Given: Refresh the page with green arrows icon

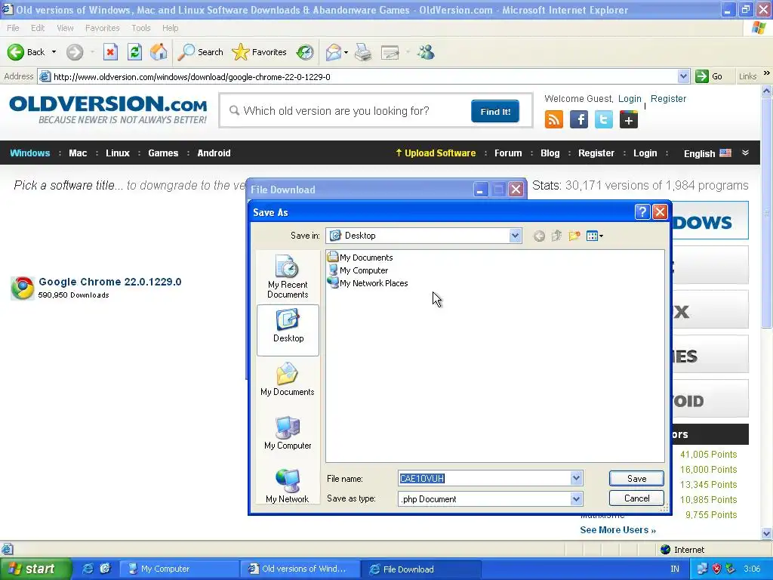Looking at the screenshot, I should tap(134, 52).
